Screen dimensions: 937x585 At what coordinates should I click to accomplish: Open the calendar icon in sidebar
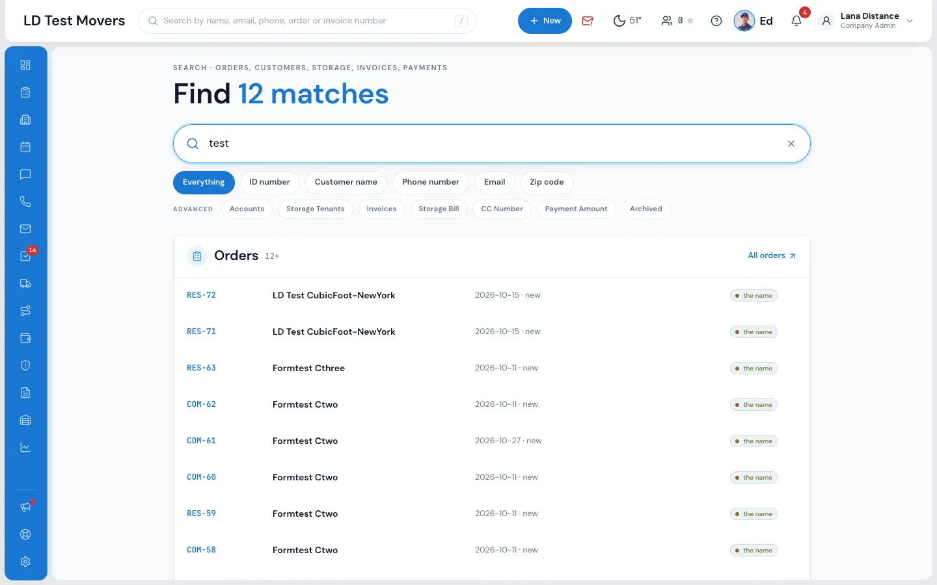click(x=25, y=147)
